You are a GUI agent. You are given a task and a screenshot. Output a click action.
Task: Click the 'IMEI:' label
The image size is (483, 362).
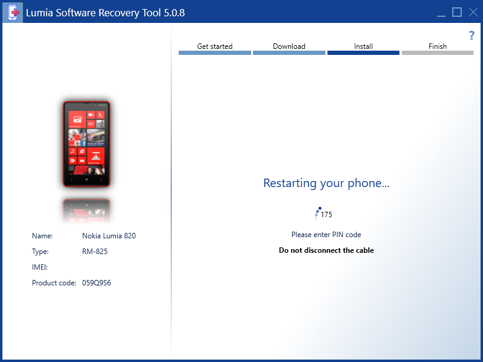(40, 267)
